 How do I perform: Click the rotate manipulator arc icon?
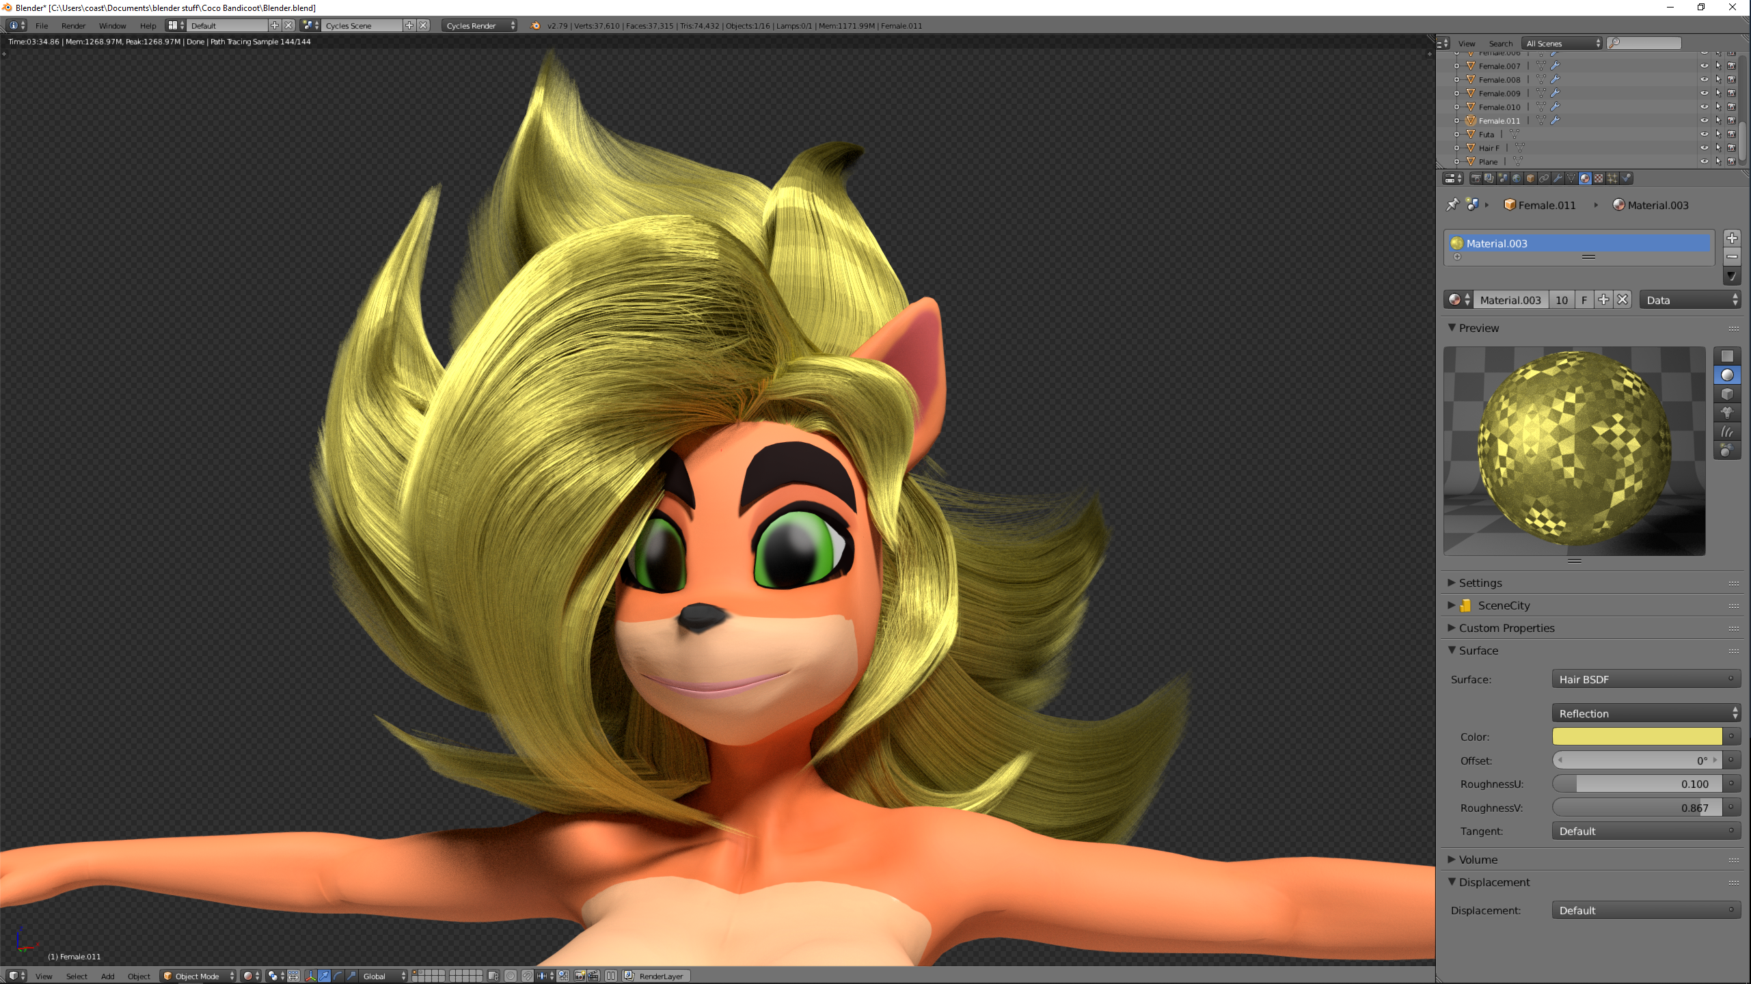[338, 976]
